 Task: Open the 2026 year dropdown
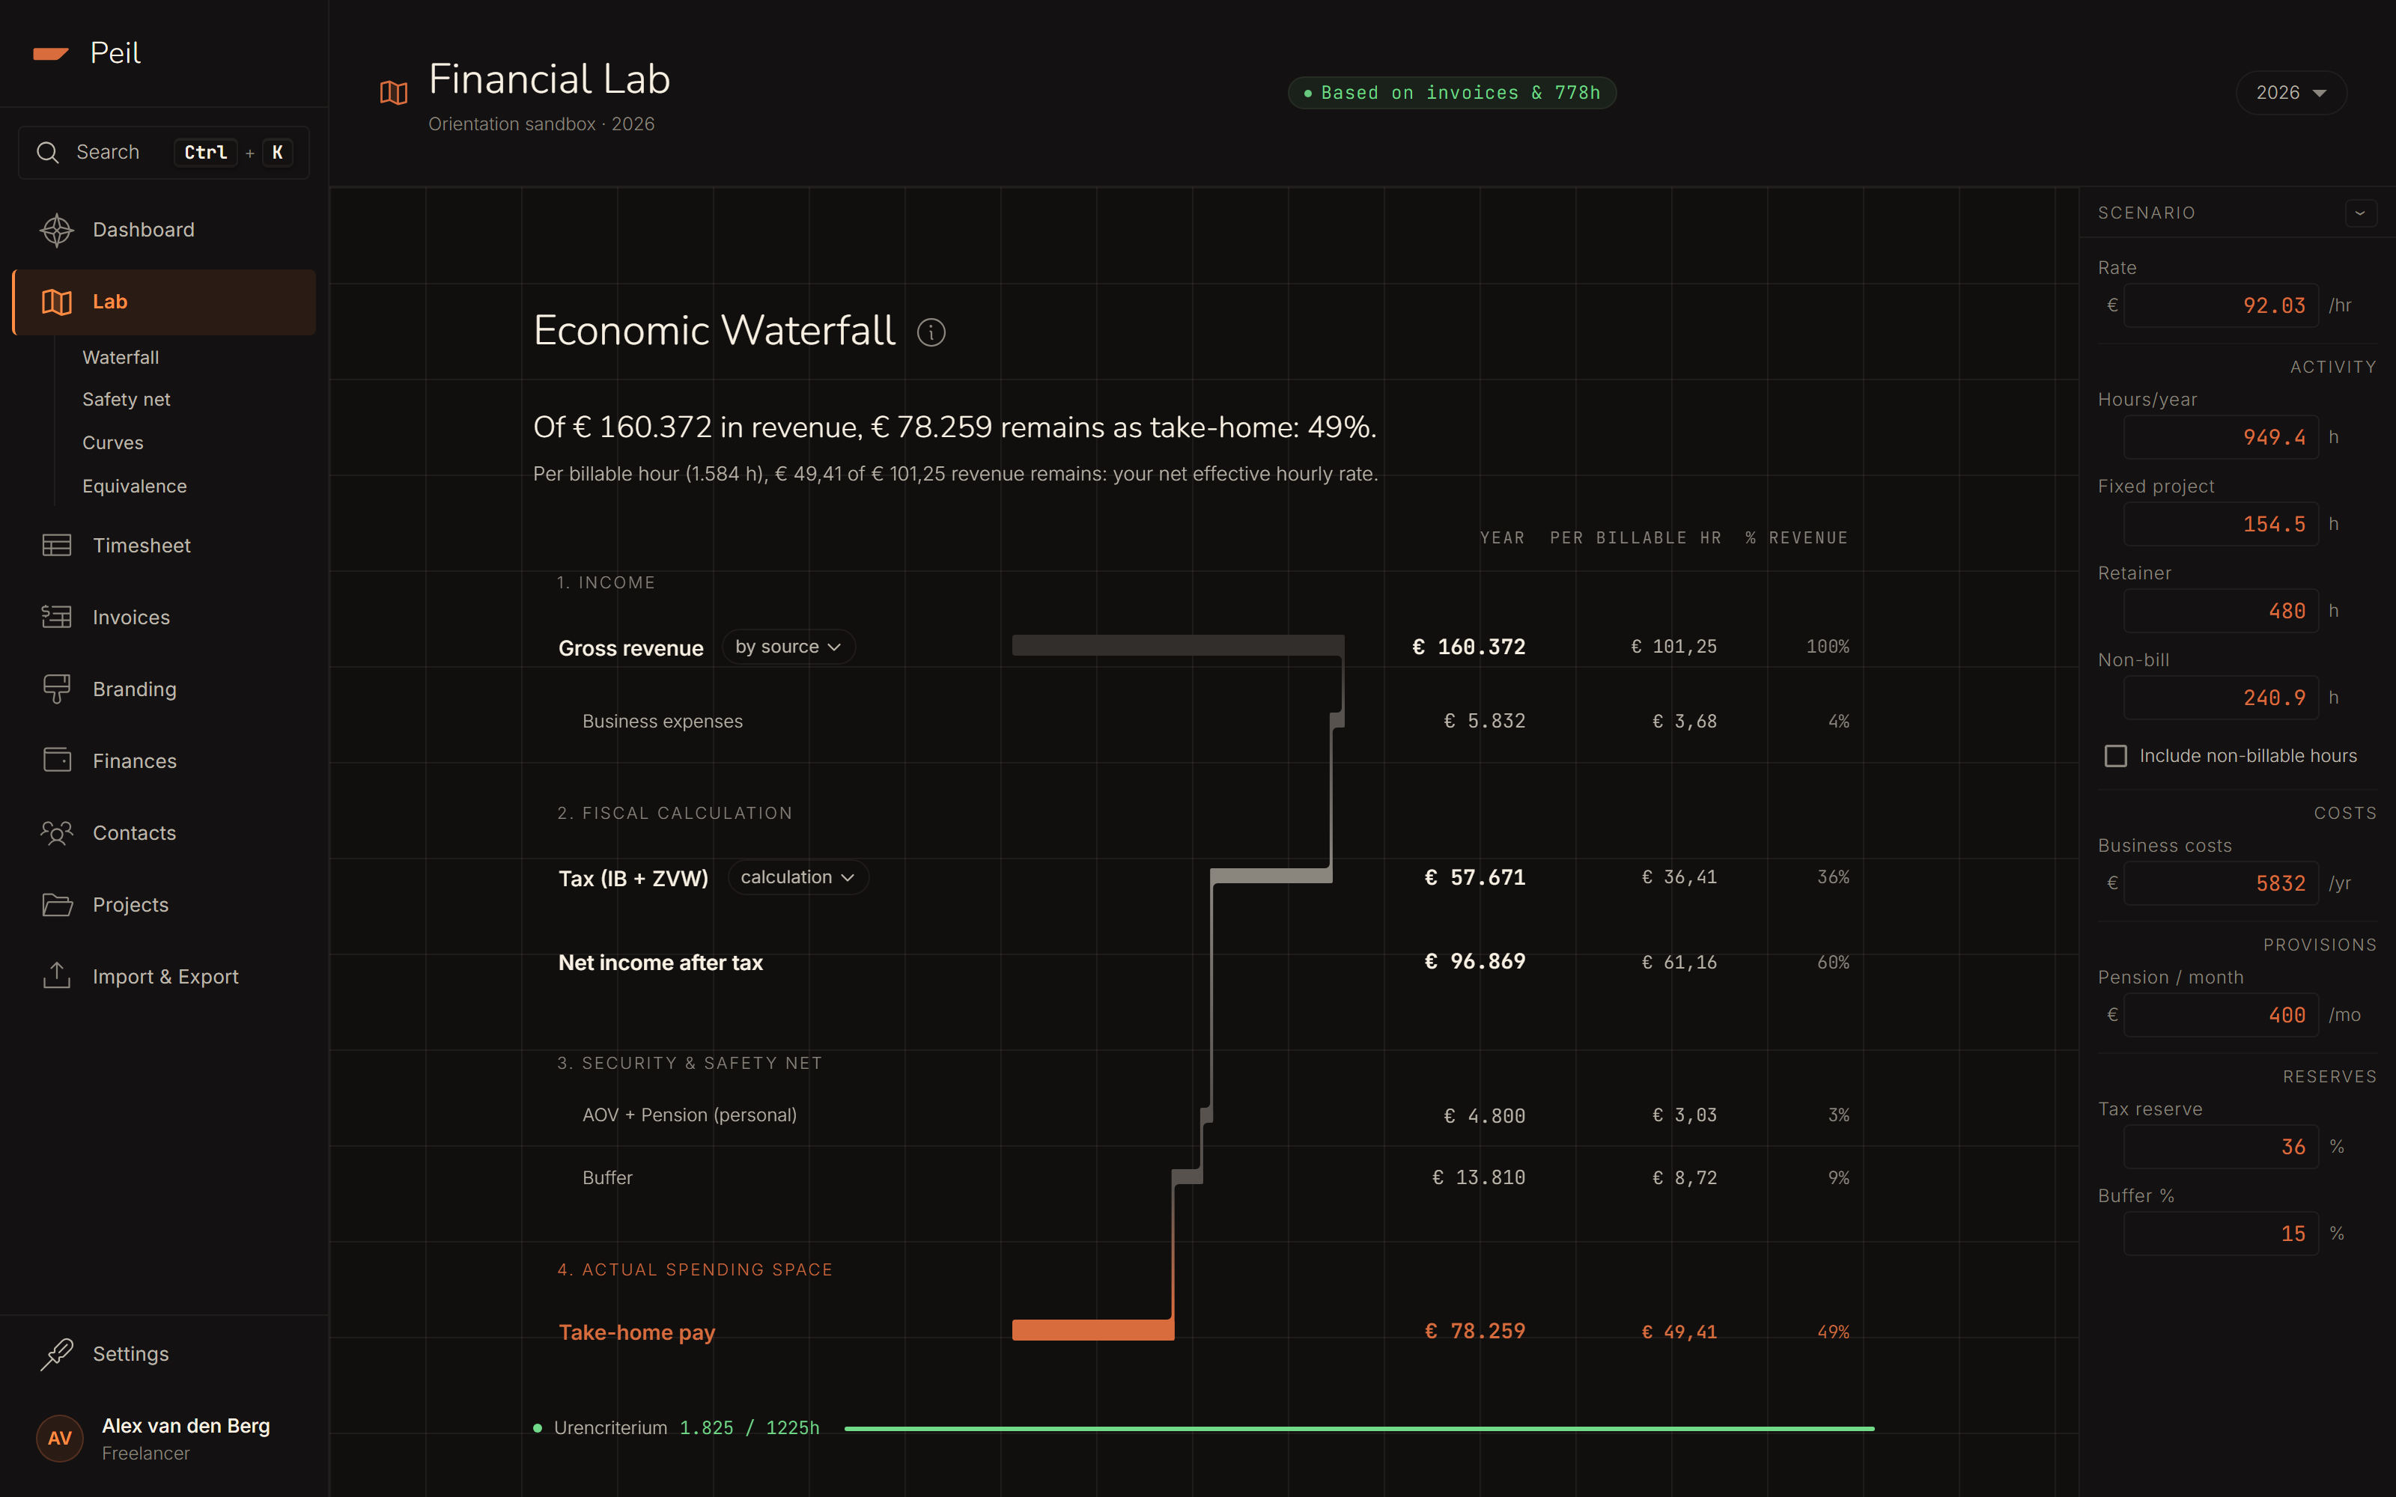coord(2290,93)
